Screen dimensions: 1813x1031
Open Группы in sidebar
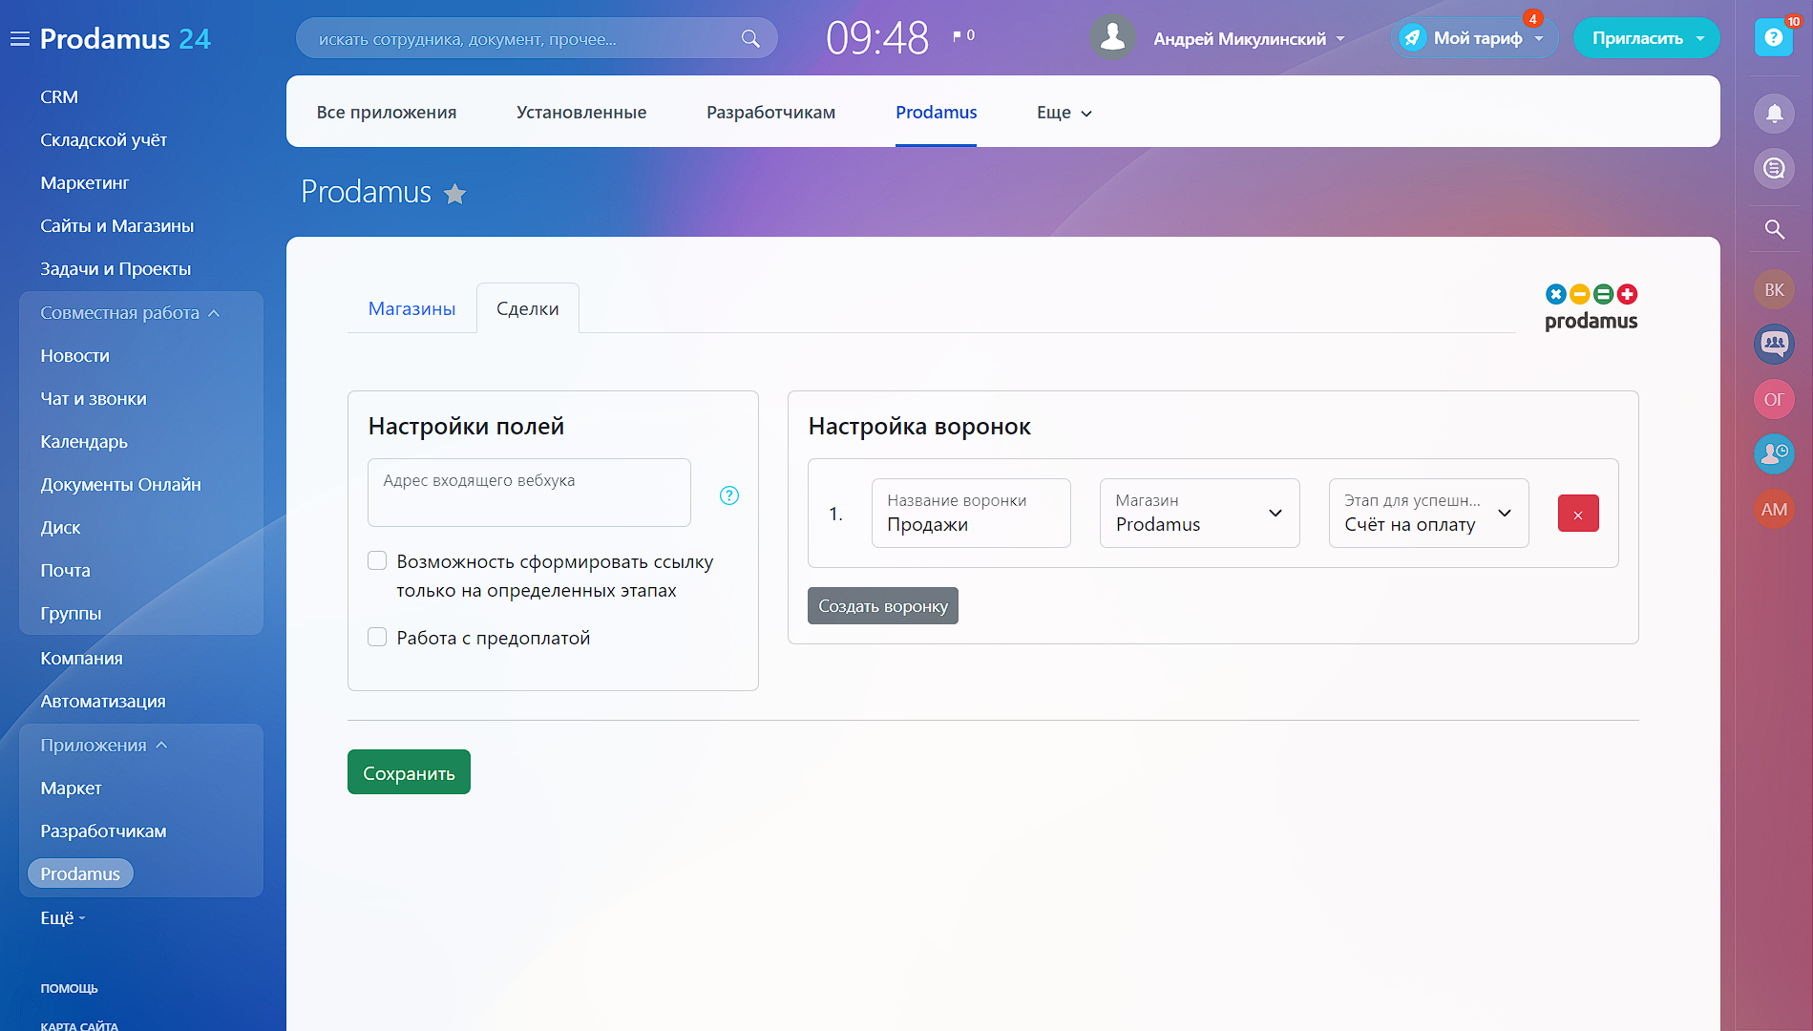point(71,614)
